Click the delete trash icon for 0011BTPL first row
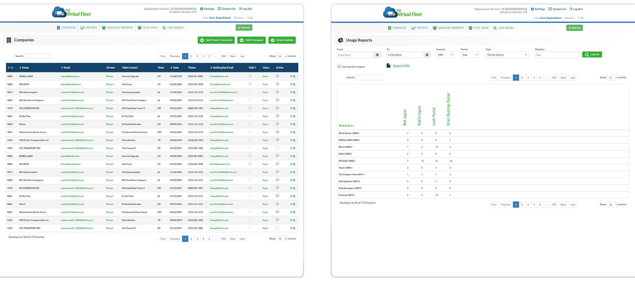The width and height of the screenshot is (635, 282). [294, 84]
